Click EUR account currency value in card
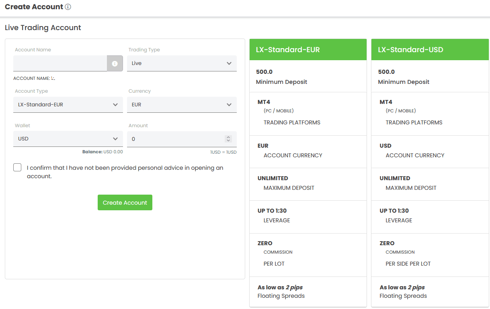490x309 pixels. click(x=263, y=146)
